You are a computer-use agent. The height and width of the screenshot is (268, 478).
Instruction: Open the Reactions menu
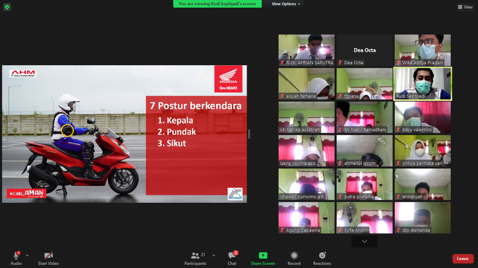(322, 256)
